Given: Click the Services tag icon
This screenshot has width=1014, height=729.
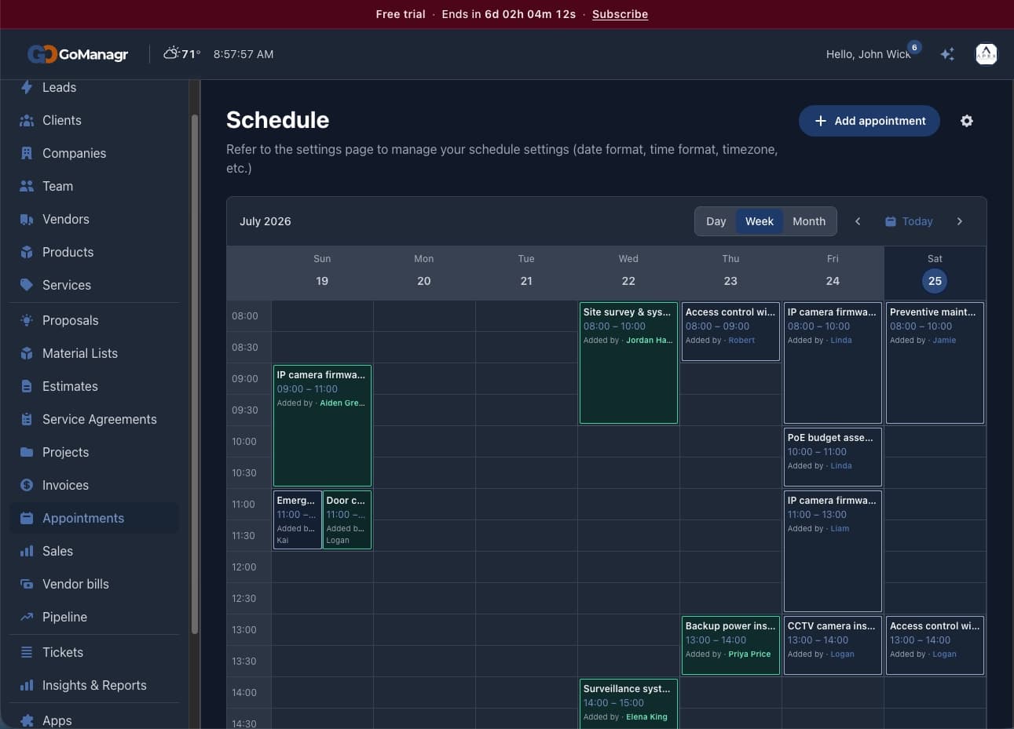Looking at the screenshot, I should point(27,285).
